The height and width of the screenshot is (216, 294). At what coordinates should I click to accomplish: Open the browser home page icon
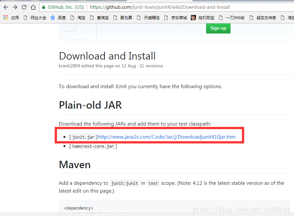[x=33, y=7]
